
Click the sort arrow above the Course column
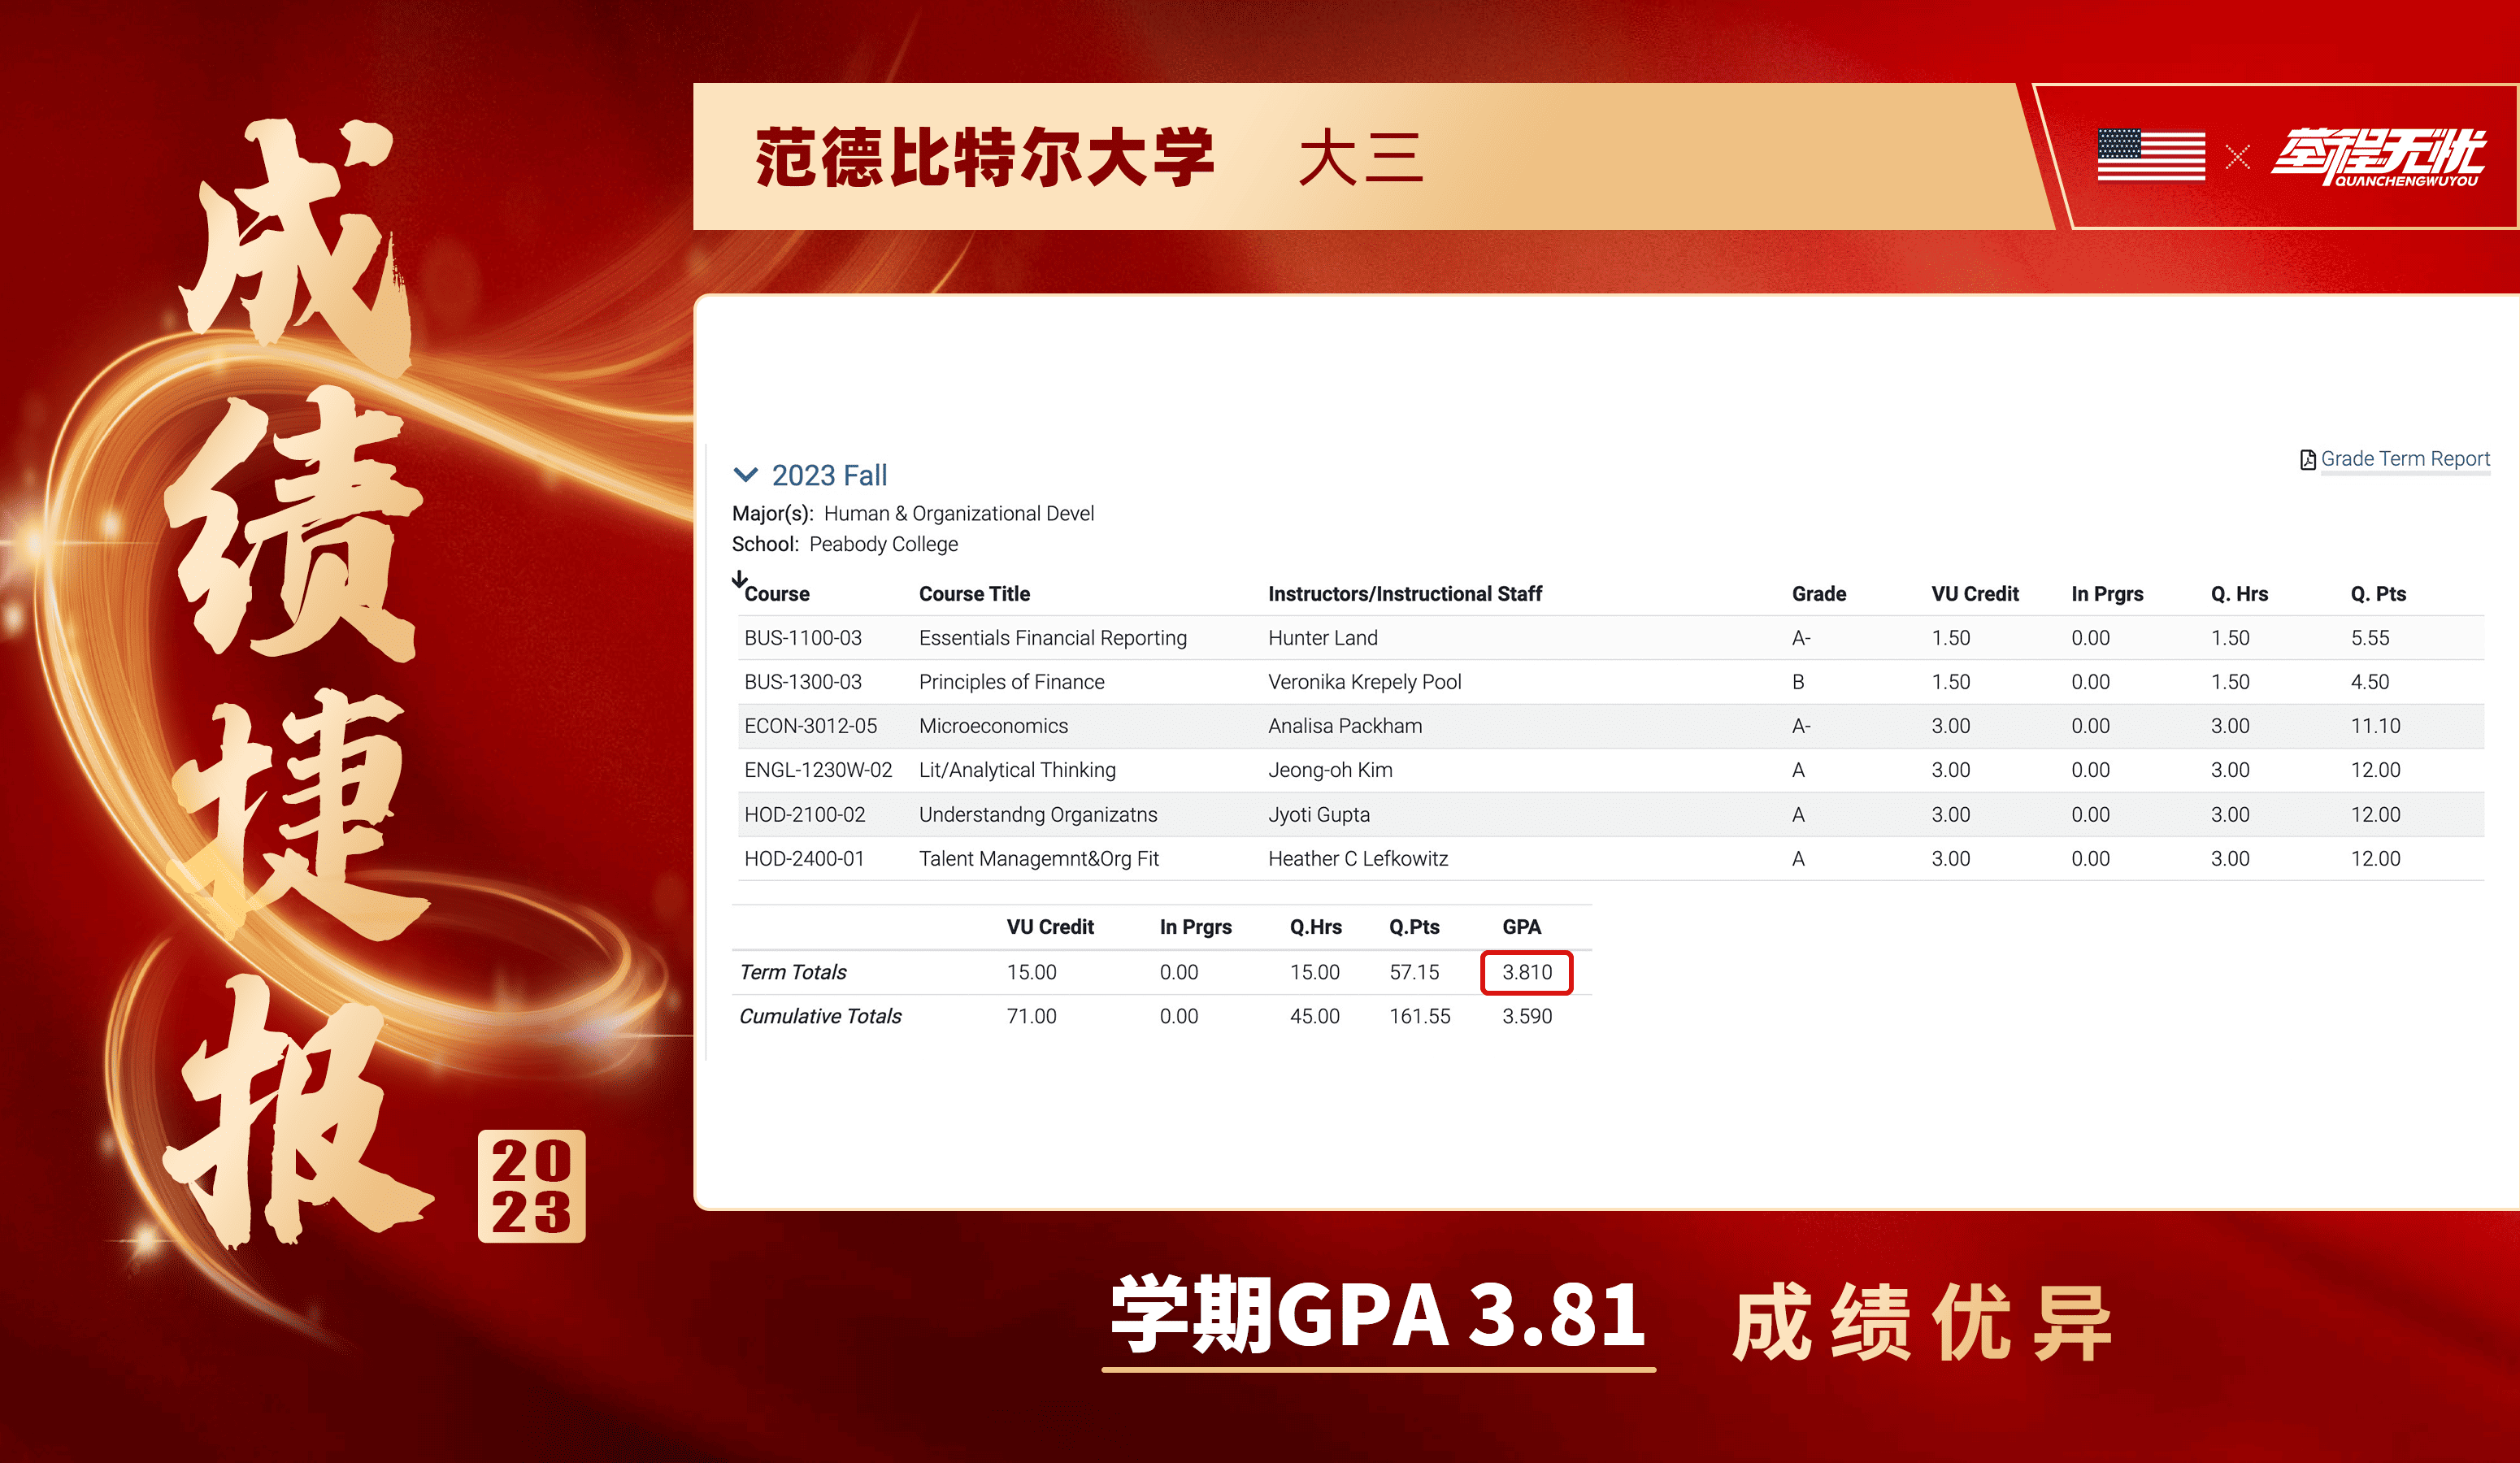(x=740, y=578)
